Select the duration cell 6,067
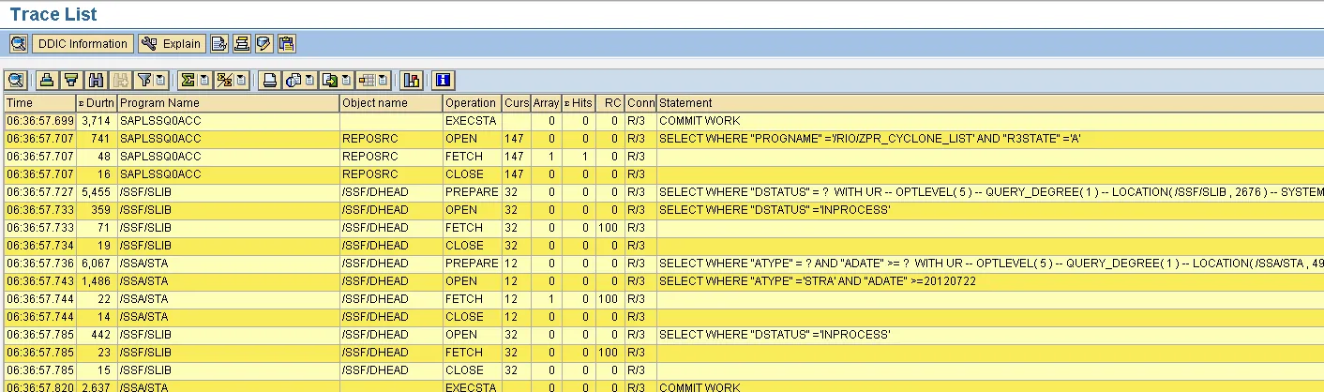Screen dimensions: 1324x392 point(97,264)
